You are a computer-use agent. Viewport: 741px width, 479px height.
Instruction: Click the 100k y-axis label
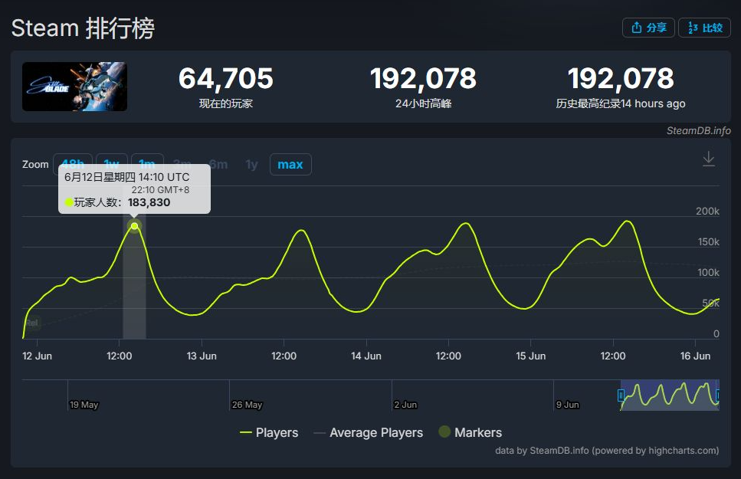coord(708,273)
